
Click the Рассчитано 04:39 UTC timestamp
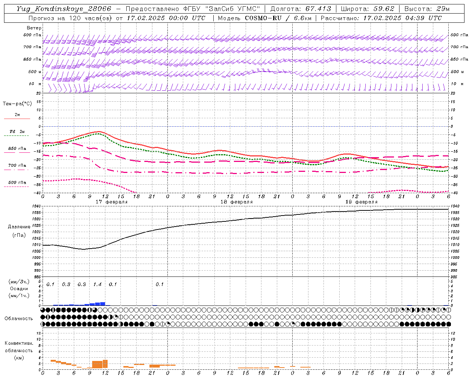pyautogui.click(x=402, y=18)
